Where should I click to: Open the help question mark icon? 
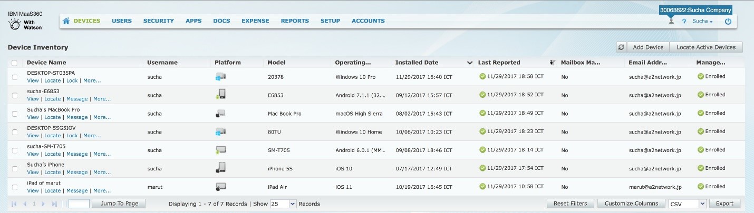pos(684,22)
